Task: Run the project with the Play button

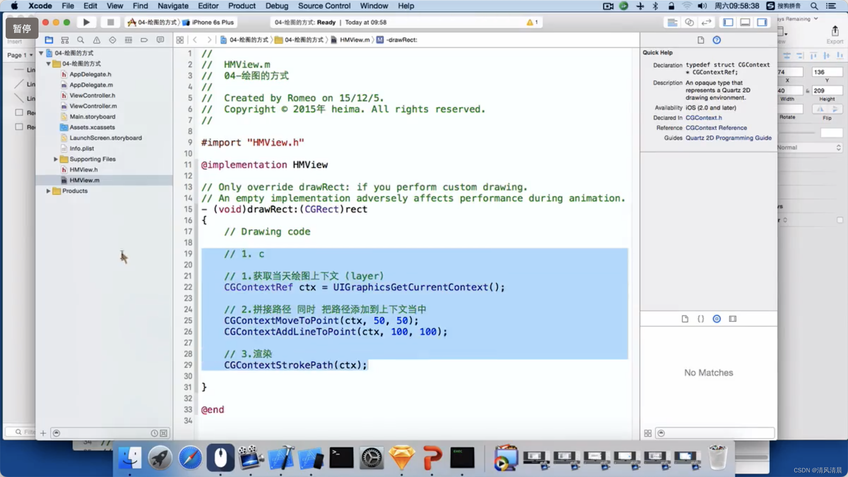Action: pyautogui.click(x=86, y=22)
